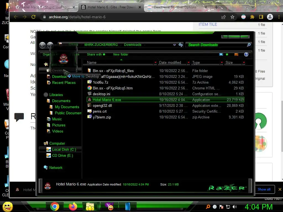Click the refresh icon beside the address bar

coord(181,45)
